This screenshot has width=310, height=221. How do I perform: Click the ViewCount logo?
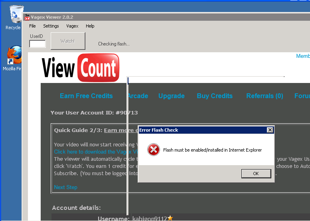pyautogui.click(x=81, y=67)
